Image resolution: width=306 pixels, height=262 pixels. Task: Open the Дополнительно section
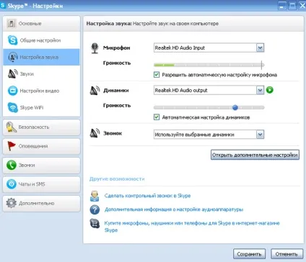(41, 203)
